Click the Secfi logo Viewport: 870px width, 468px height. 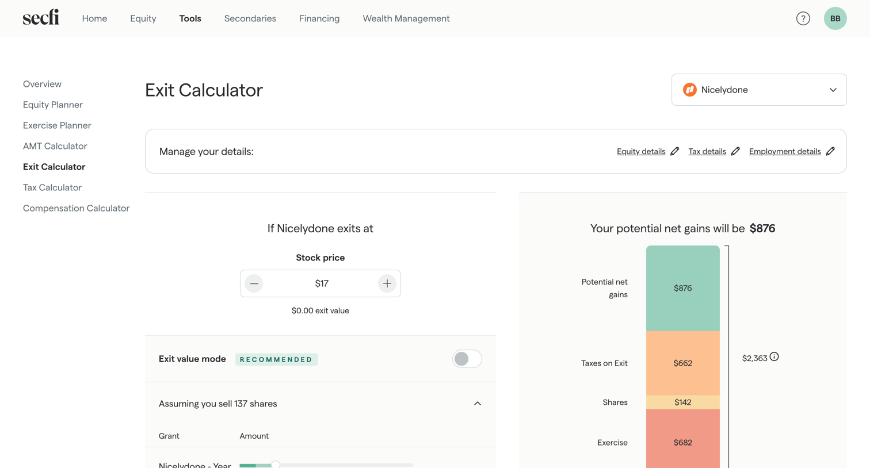point(41,18)
